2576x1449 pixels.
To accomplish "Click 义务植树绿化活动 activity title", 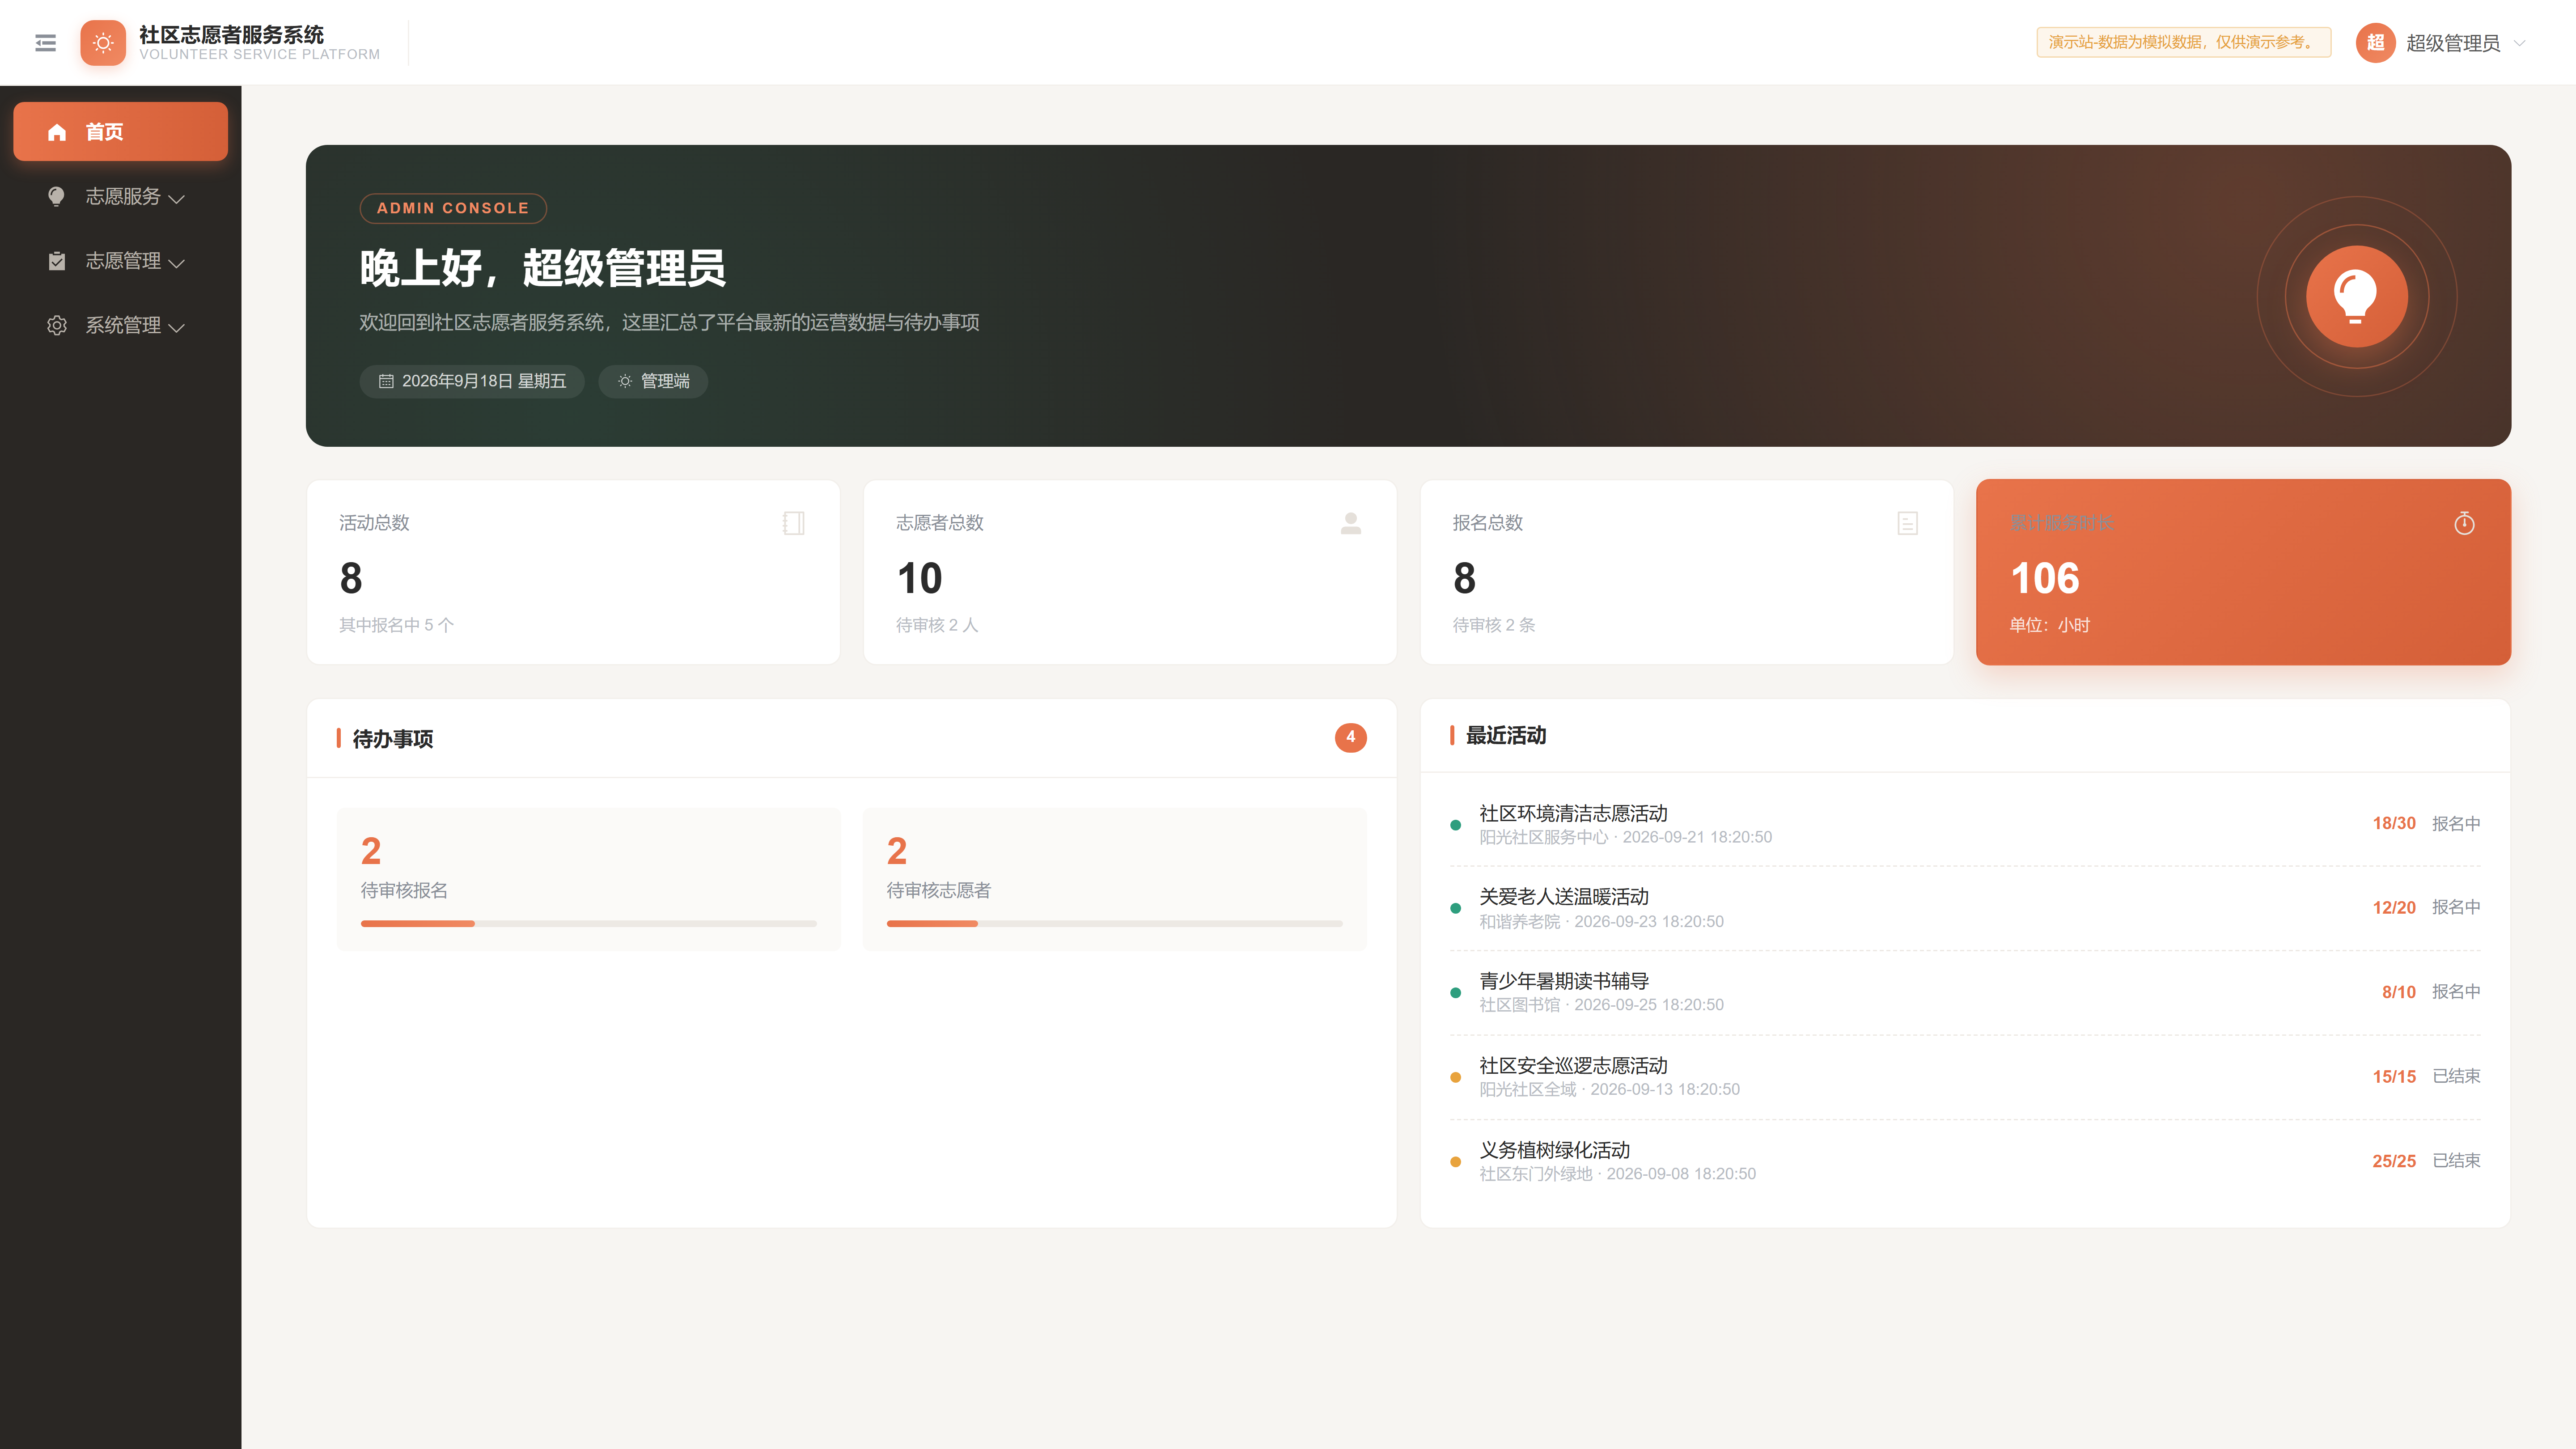I will [x=1555, y=1150].
